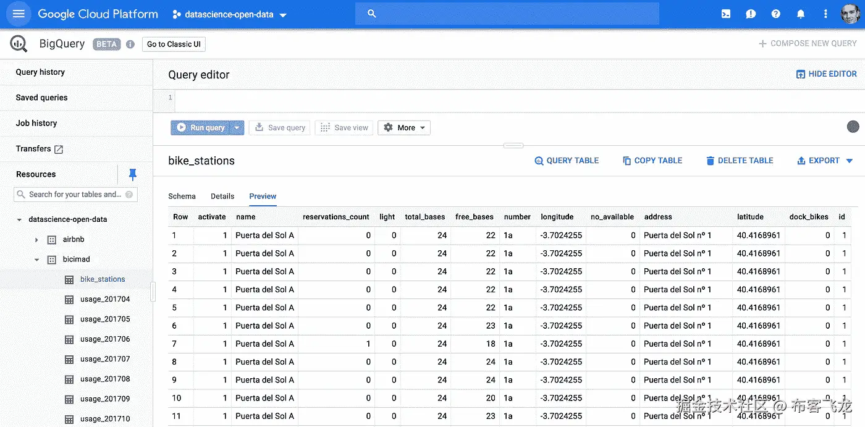Viewport: 865px width, 427px height.
Task: Open the More dropdown menu
Action: (404, 128)
